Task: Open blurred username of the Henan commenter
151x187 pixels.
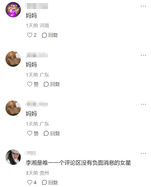Action: [x=36, y=6]
